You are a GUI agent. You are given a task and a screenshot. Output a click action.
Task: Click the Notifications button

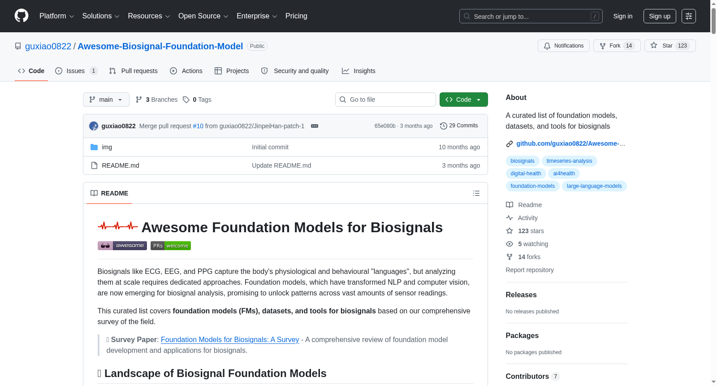[x=564, y=46]
